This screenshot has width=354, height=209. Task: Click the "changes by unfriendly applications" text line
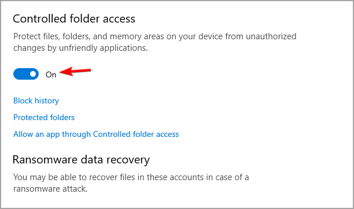pos(80,48)
